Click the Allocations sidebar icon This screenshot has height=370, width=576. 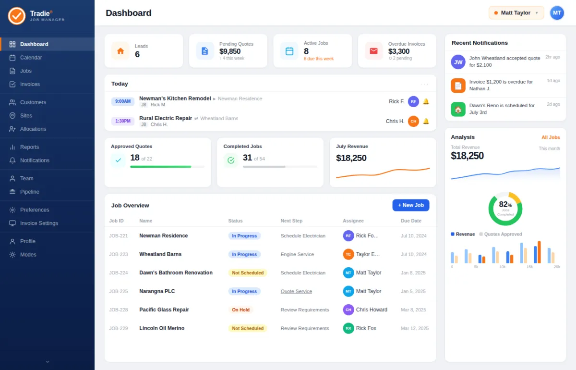[12, 129]
